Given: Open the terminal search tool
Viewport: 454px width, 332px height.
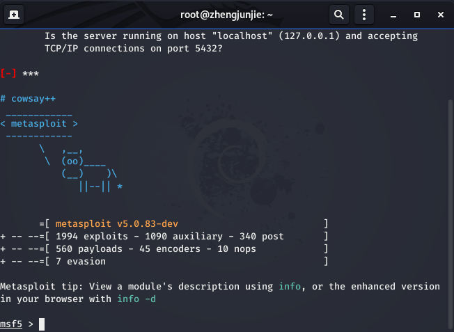Looking at the screenshot, I should (x=339, y=15).
